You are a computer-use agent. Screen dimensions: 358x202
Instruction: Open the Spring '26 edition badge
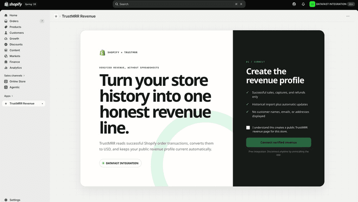30,4
